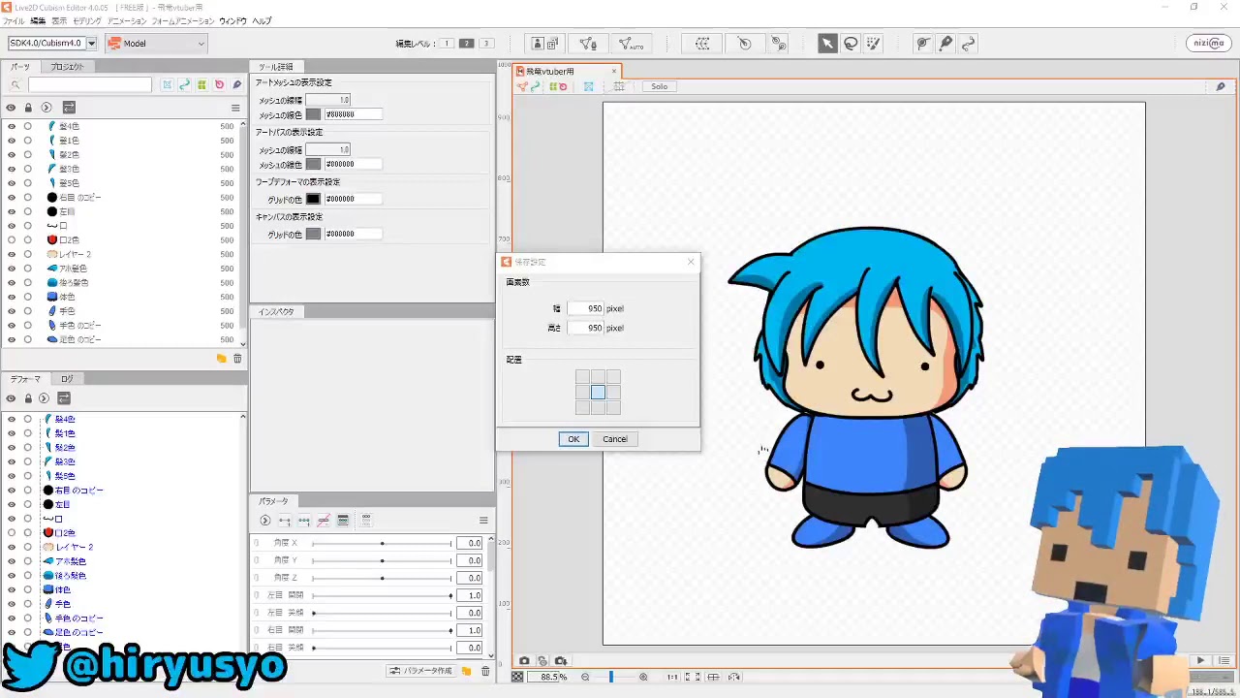Open the parameter panel menu icon

coord(483,521)
